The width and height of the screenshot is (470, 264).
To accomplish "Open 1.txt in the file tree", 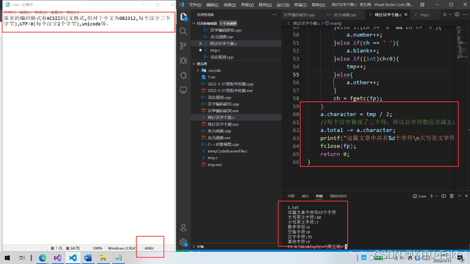I will pos(211,77).
